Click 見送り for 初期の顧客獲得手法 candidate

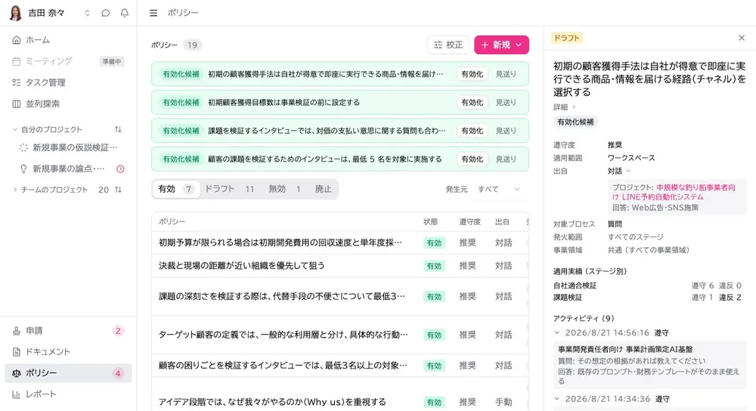coord(507,74)
